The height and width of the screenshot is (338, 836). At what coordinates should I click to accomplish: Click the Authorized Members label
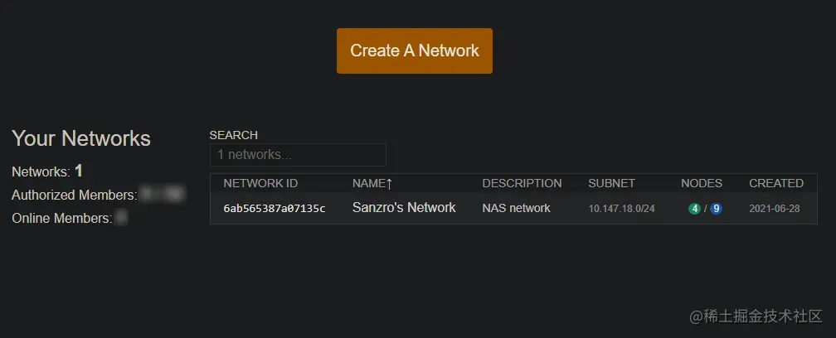point(75,195)
